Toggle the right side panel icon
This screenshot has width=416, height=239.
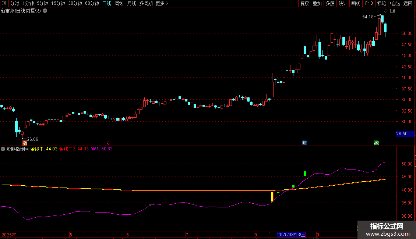click(x=392, y=11)
